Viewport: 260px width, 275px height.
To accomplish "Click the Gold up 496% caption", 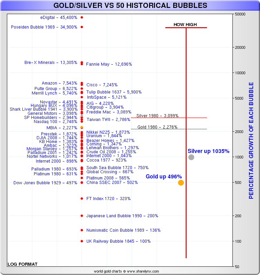I will pos(164,177).
